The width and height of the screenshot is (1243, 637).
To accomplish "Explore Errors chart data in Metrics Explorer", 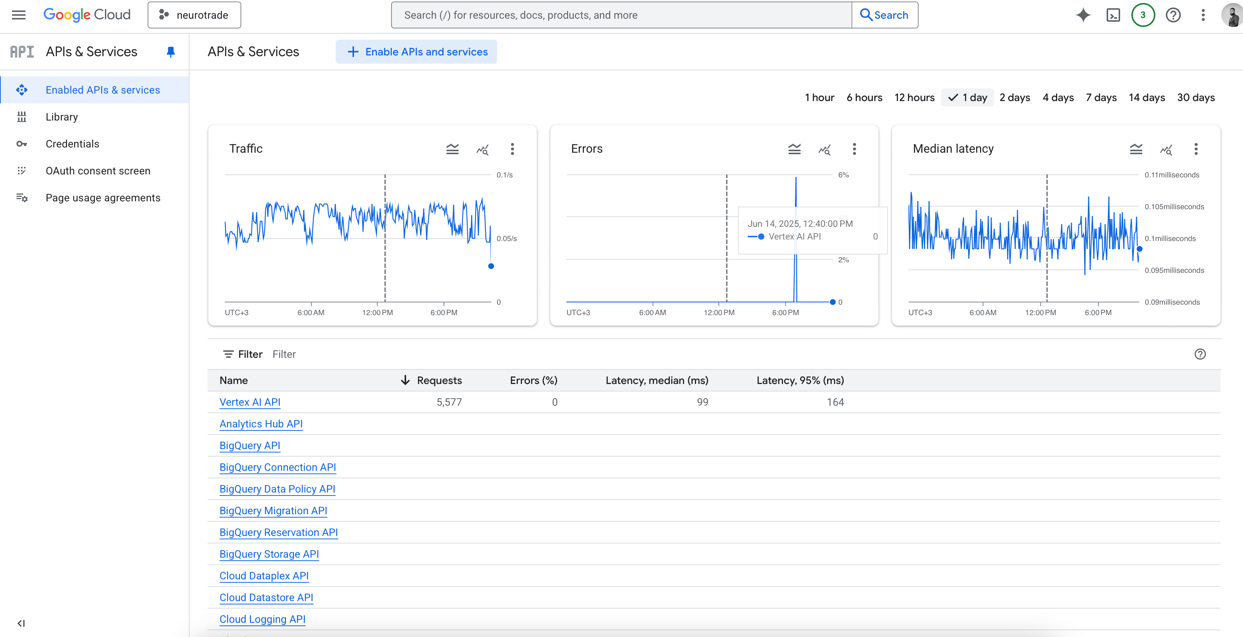I will tap(824, 149).
